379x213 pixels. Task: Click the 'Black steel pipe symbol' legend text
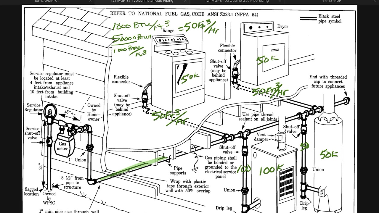click(x=330, y=19)
